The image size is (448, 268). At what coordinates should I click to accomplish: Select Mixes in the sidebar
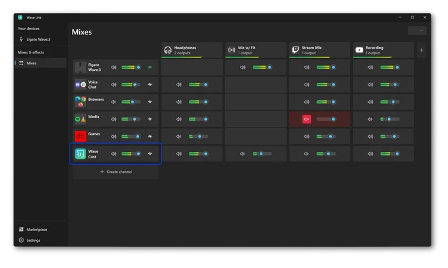[31, 63]
